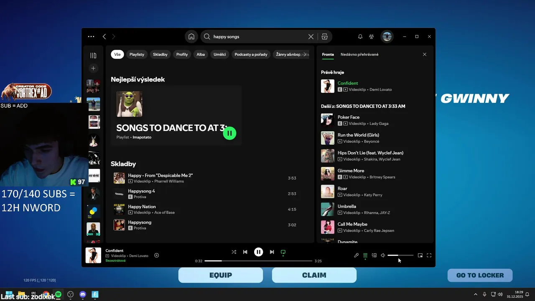Select the Podcasty a pořady filter
Viewport: 535px width, 301px height.
tap(251, 54)
